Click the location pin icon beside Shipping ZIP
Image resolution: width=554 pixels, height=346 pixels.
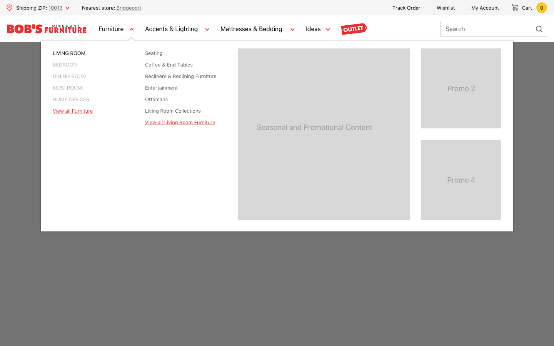click(10, 8)
